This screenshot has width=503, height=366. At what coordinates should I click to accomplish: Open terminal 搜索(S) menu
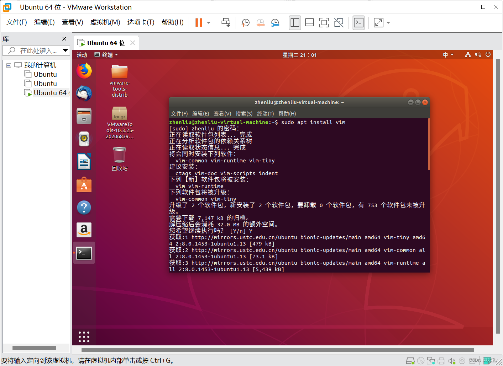click(x=244, y=114)
